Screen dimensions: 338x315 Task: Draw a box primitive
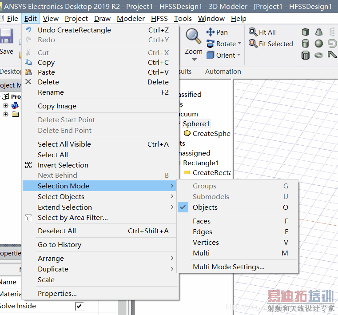coord(306,32)
